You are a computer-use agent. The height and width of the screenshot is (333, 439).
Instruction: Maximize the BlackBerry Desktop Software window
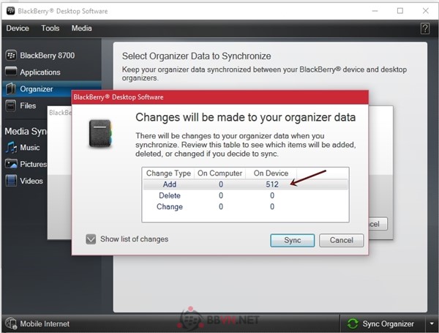(x=400, y=11)
